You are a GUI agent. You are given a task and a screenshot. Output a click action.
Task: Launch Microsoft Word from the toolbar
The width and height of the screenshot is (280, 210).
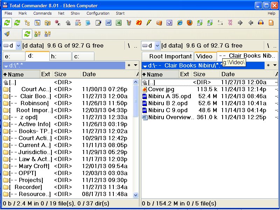(x=108, y=23)
